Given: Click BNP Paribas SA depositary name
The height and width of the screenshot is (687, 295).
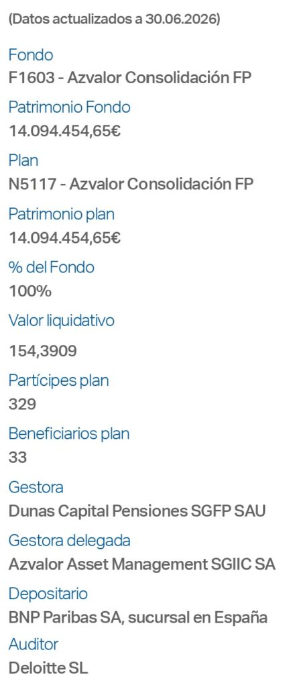Looking at the screenshot, I should [138, 617].
